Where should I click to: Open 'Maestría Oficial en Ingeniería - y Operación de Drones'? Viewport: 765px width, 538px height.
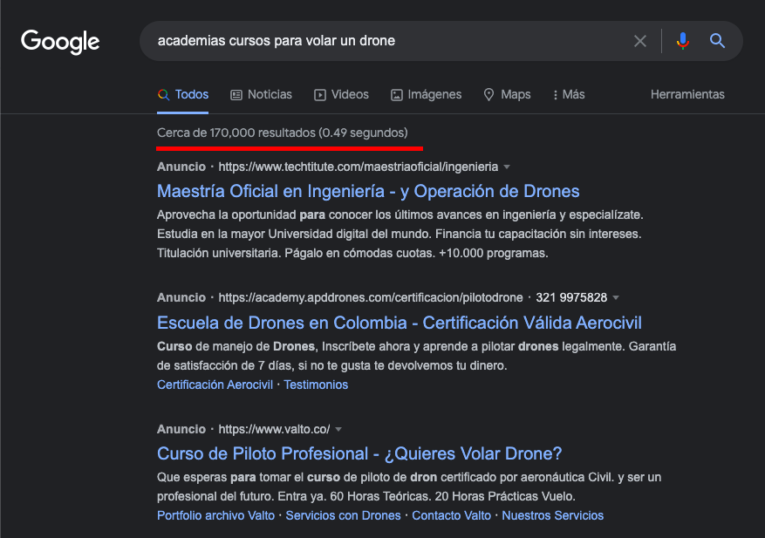pos(368,191)
